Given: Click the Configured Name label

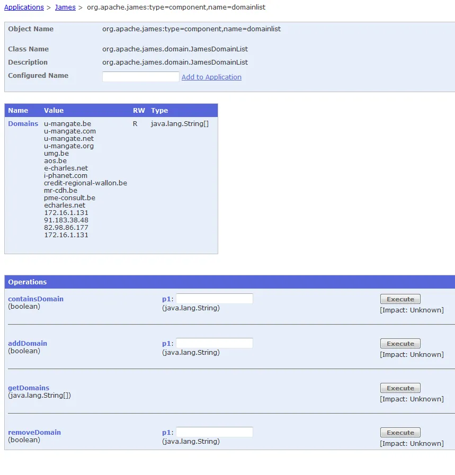Looking at the screenshot, I should (x=38, y=75).
